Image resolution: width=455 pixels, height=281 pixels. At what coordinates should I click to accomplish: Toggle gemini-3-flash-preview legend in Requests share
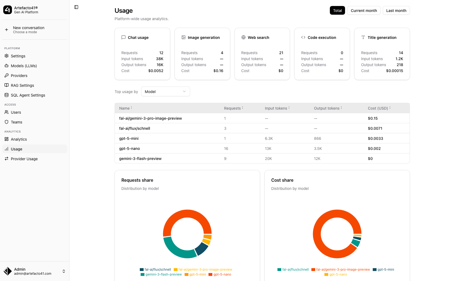pyautogui.click(x=161, y=274)
